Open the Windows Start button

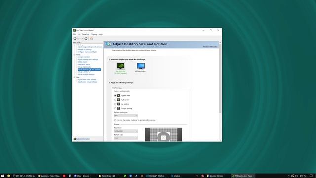point(3,176)
